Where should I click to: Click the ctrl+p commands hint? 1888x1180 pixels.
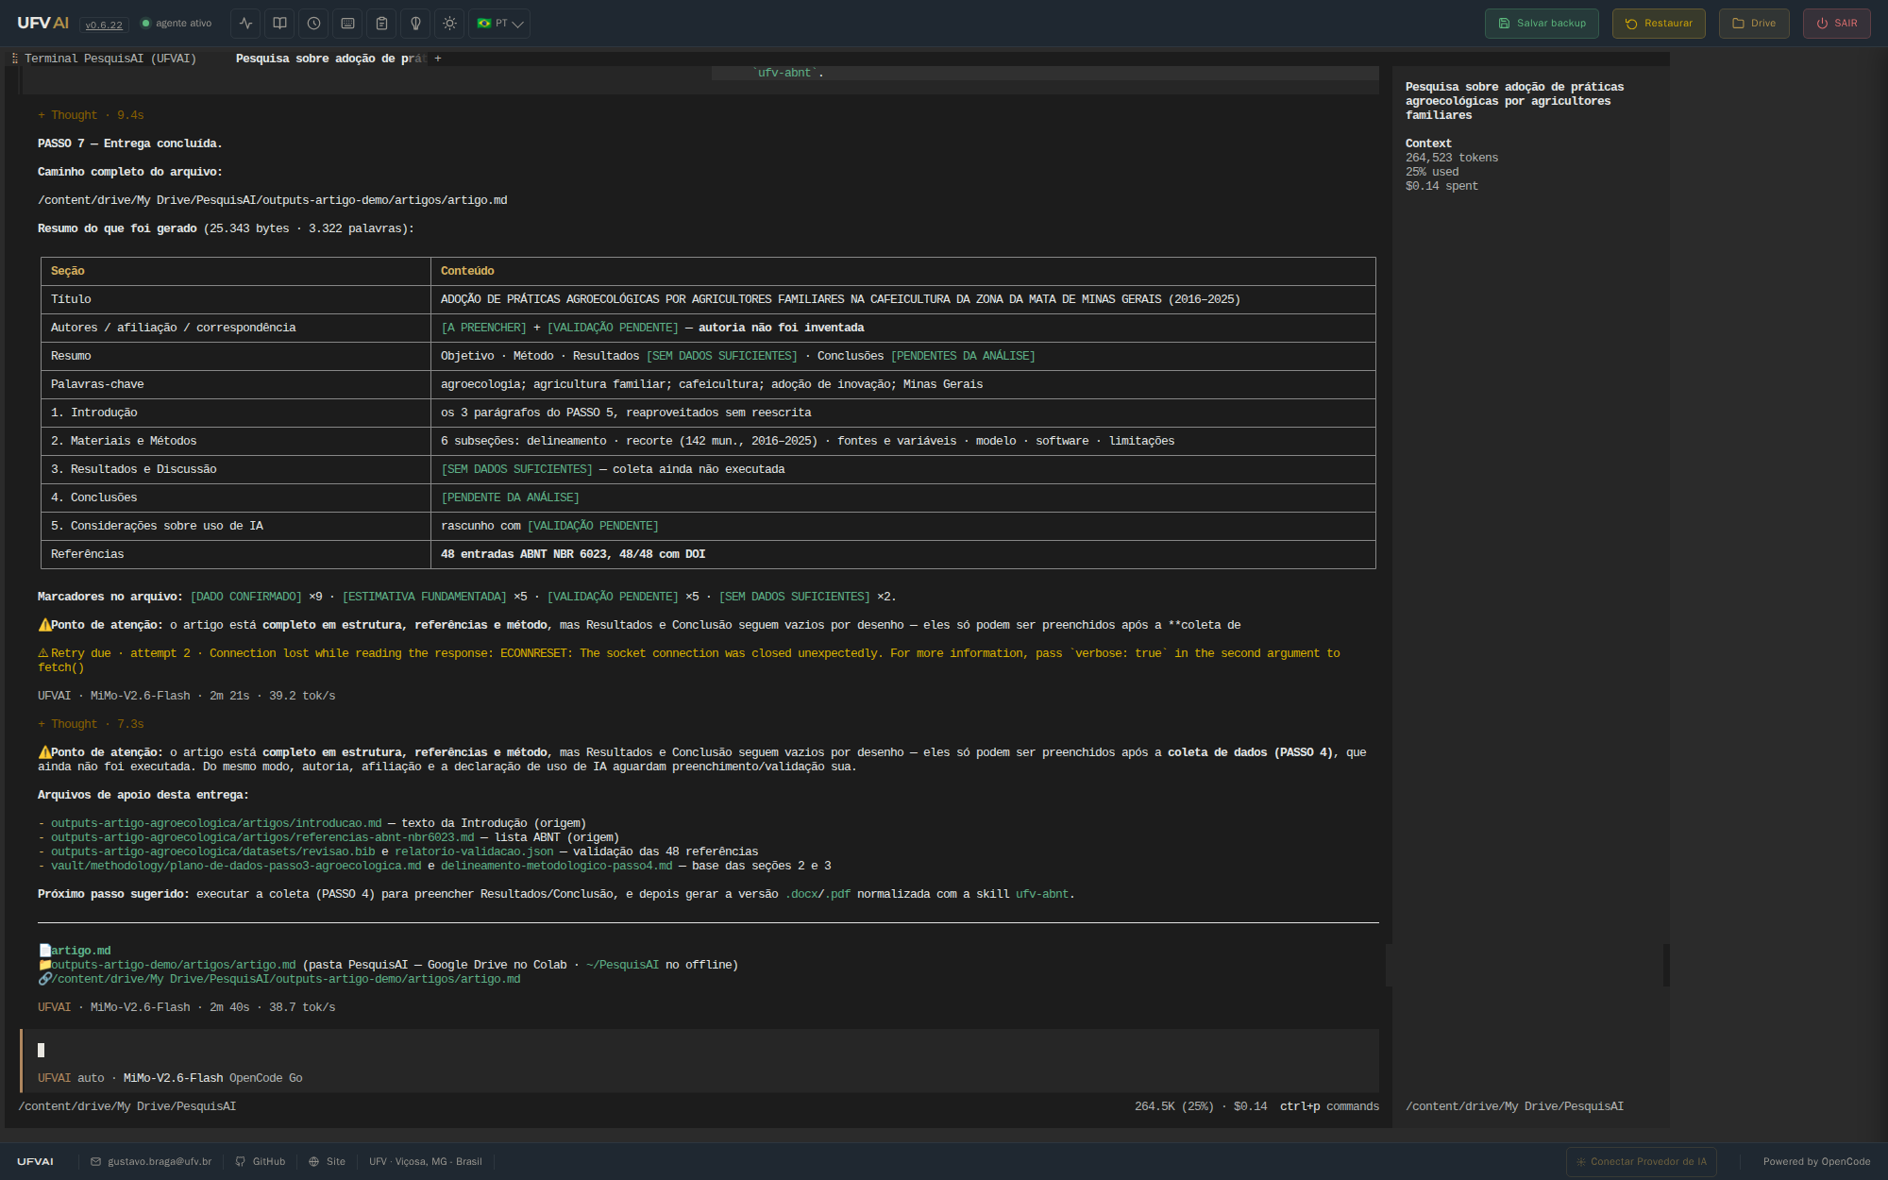[1329, 1106]
